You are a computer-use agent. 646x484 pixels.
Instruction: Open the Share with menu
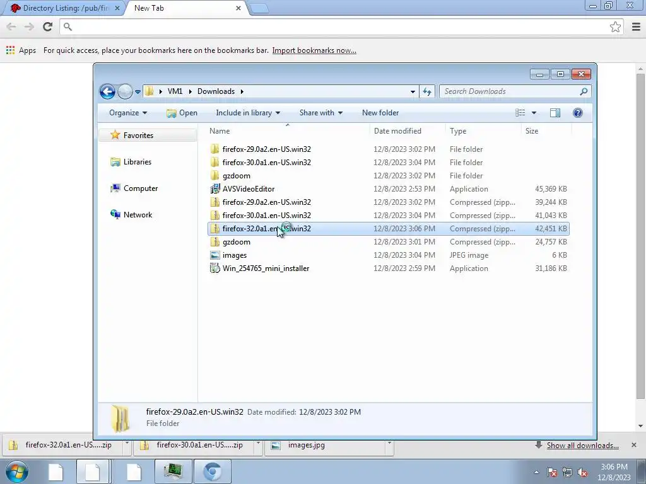321,113
